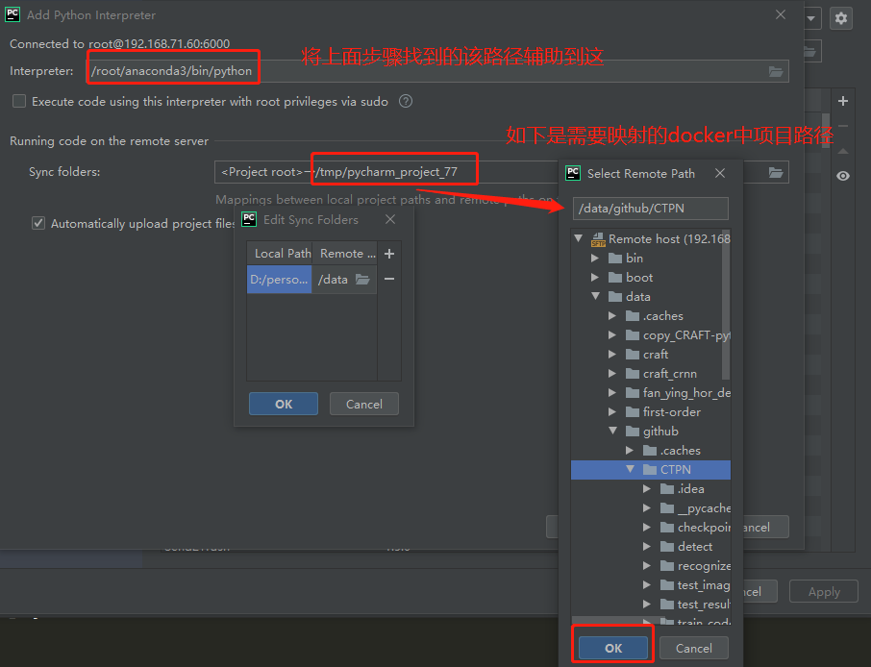Click the folder browse icon in the /data remote cell
871x667 pixels.
[362, 280]
